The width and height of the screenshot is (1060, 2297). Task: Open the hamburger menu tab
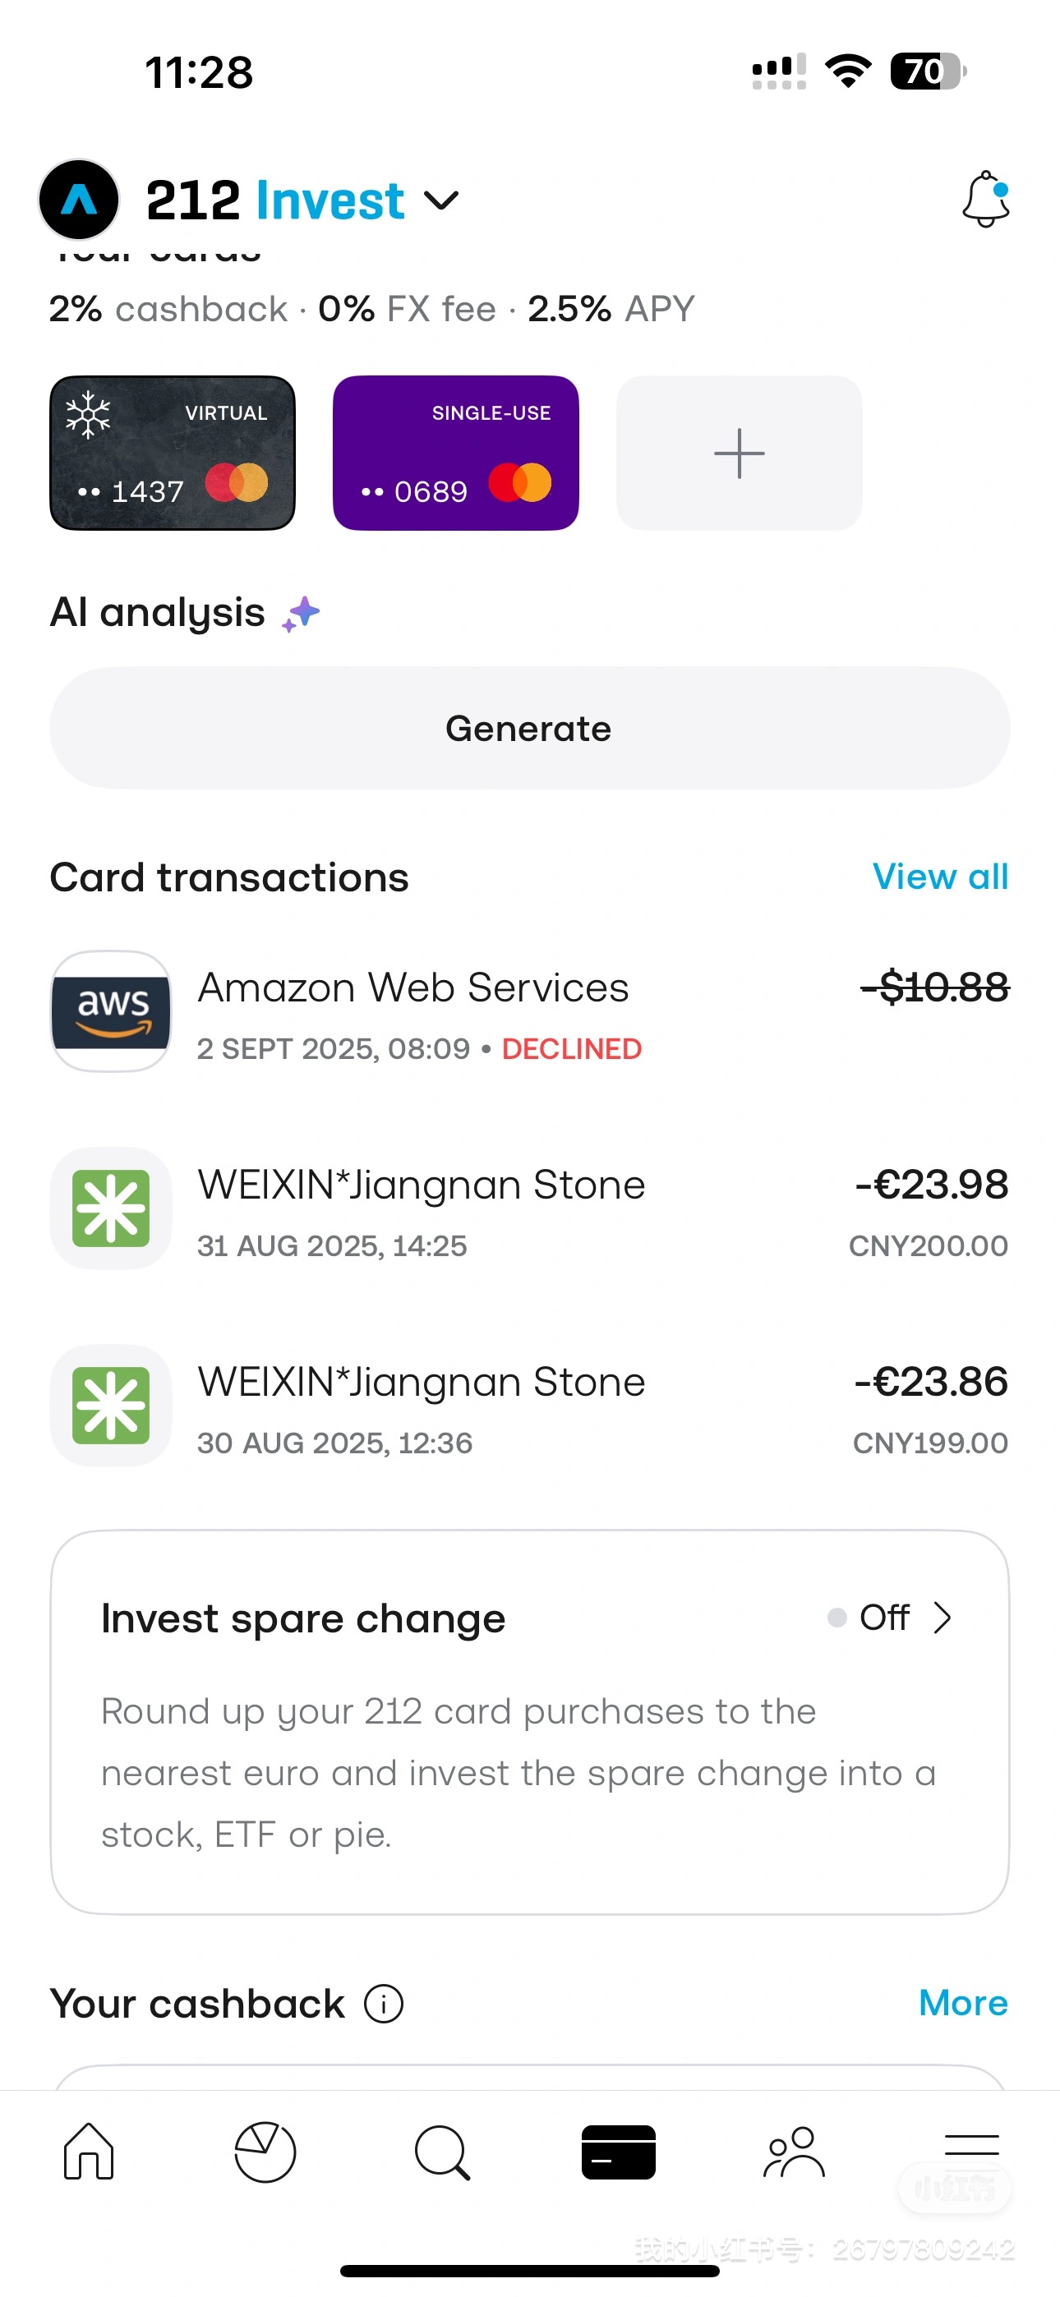pos(970,2144)
